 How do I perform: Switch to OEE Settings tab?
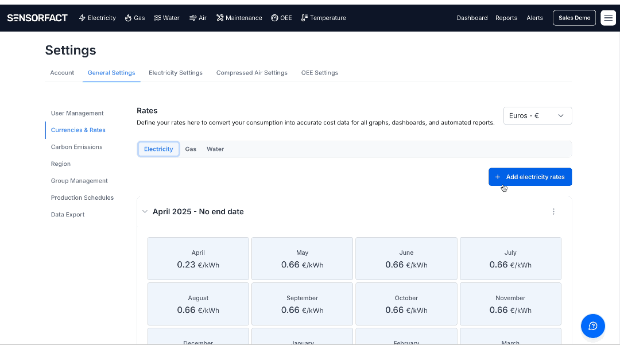coord(320,73)
